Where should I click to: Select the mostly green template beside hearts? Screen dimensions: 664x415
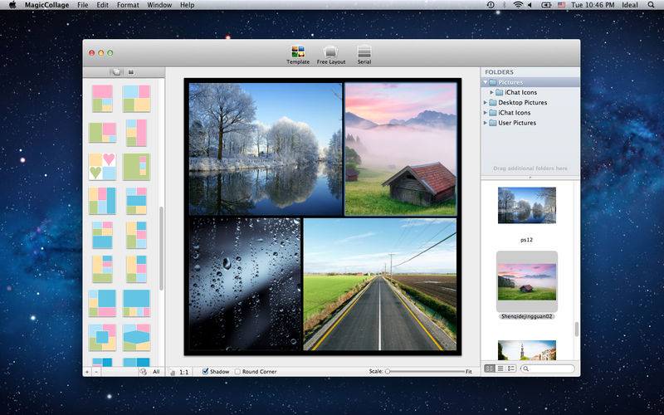tap(136, 167)
